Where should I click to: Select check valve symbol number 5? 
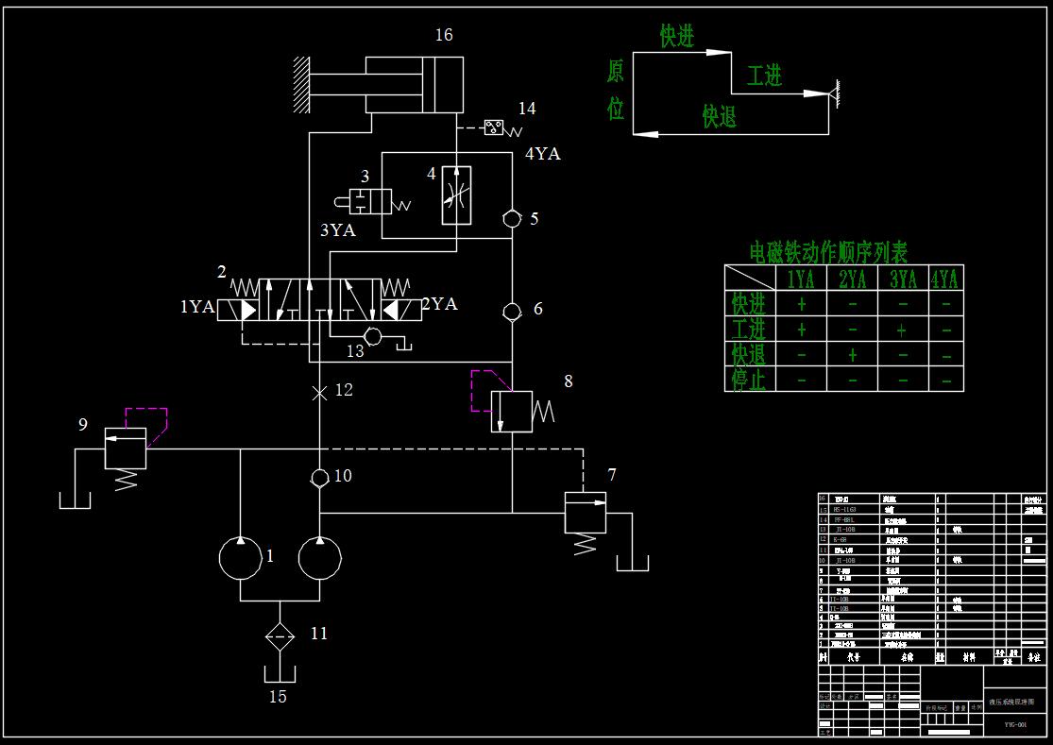512,219
